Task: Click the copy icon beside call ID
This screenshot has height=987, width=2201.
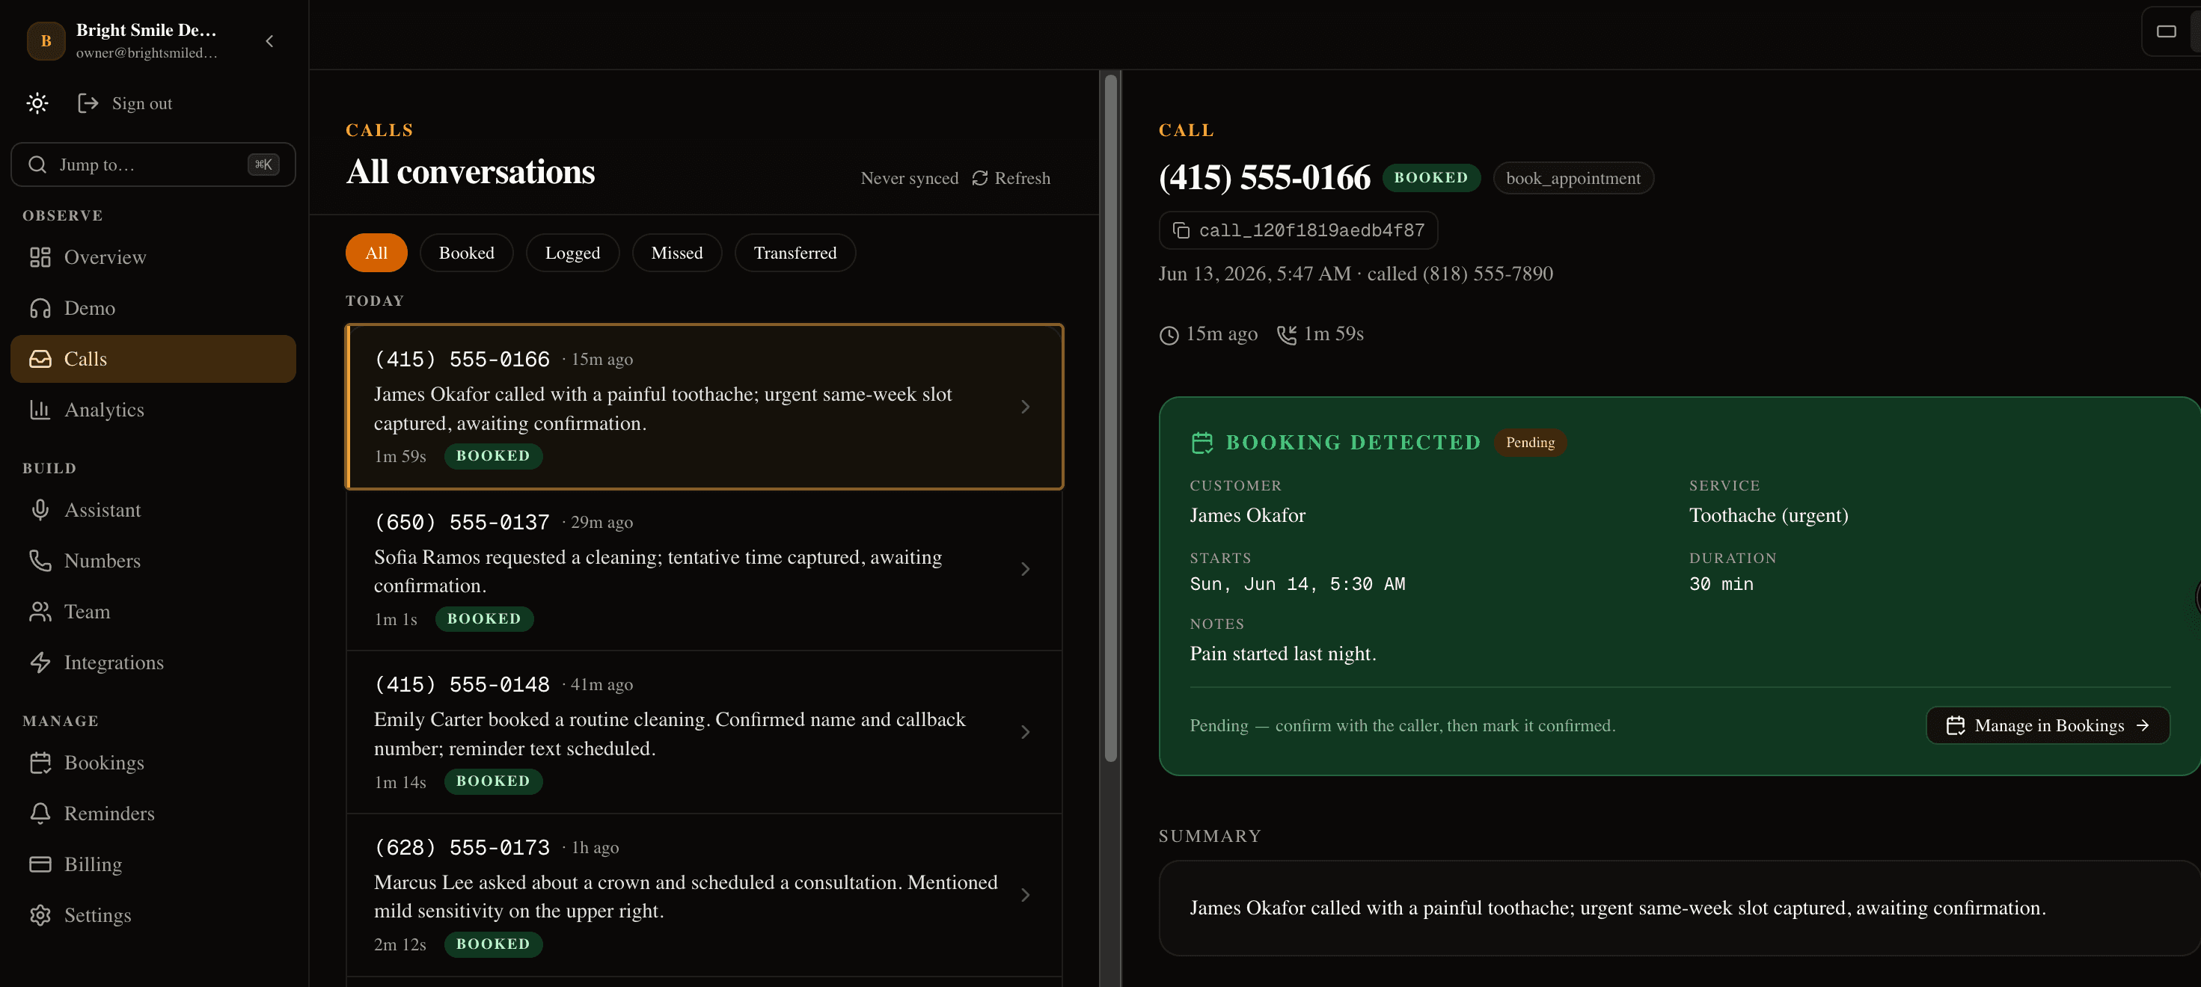Action: coord(1181,230)
